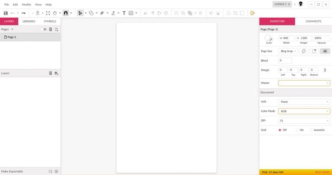The image size is (332, 175).
Task: Select the Shape tool icon
Action: [x=91, y=13]
